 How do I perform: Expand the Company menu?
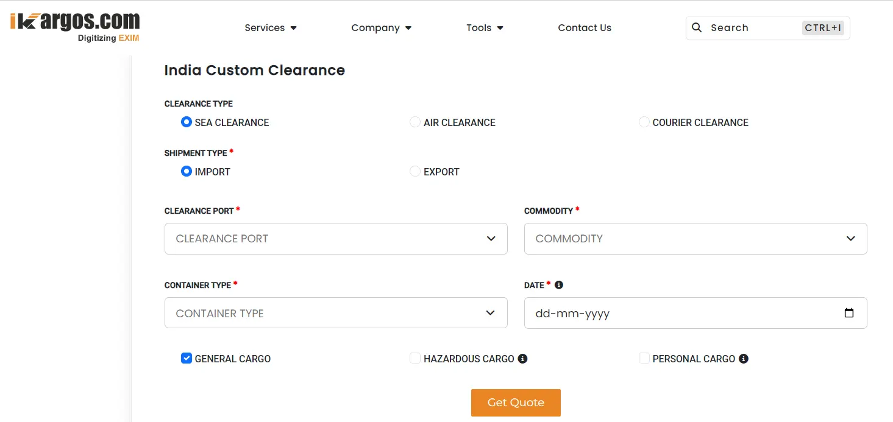point(381,28)
